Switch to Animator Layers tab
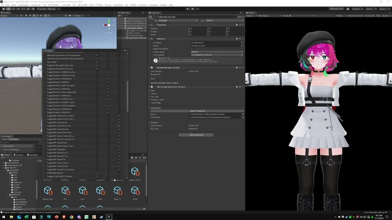 (4, 139)
